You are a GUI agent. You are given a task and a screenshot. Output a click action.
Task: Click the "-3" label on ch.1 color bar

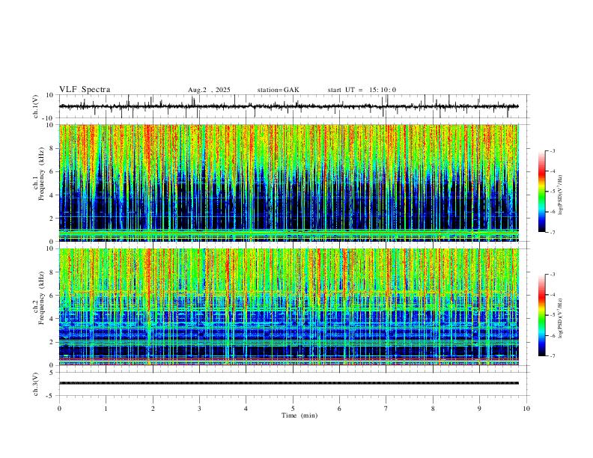tap(553, 150)
